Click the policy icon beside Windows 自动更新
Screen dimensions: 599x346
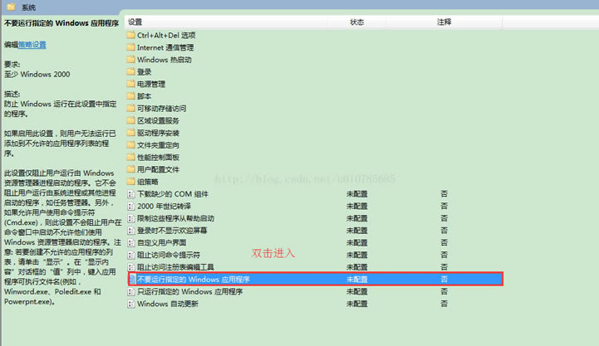click(x=130, y=304)
